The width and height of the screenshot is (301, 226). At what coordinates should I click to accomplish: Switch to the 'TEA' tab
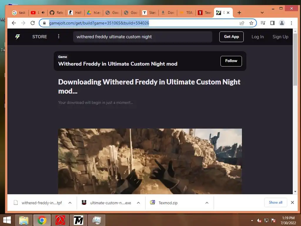click(x=186, y=13)
